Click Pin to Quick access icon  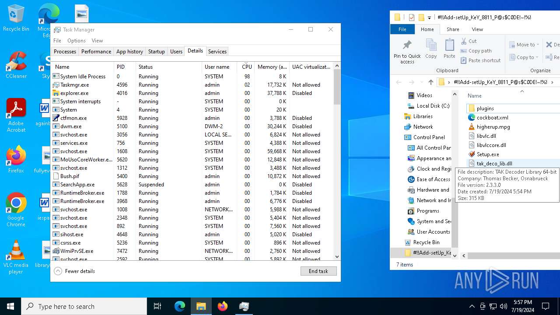(x=407, y=52)
